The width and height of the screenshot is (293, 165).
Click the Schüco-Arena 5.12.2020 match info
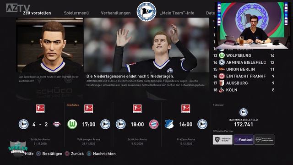[137, 142]
